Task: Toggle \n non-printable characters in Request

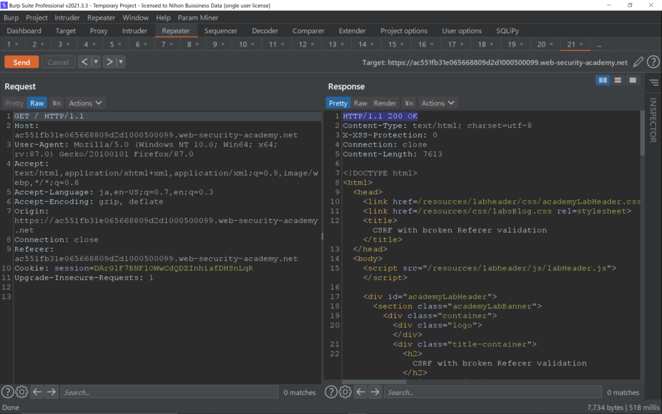Action: pos(56,103)
